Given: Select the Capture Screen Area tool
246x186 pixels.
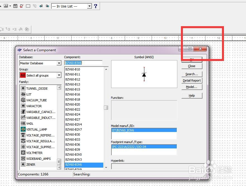Looking at the screenshot, I should pos(28,6).
